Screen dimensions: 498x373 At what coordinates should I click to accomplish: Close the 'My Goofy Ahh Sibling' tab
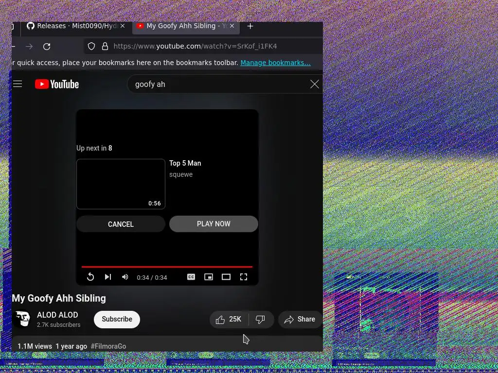click(x=232, y=26)
